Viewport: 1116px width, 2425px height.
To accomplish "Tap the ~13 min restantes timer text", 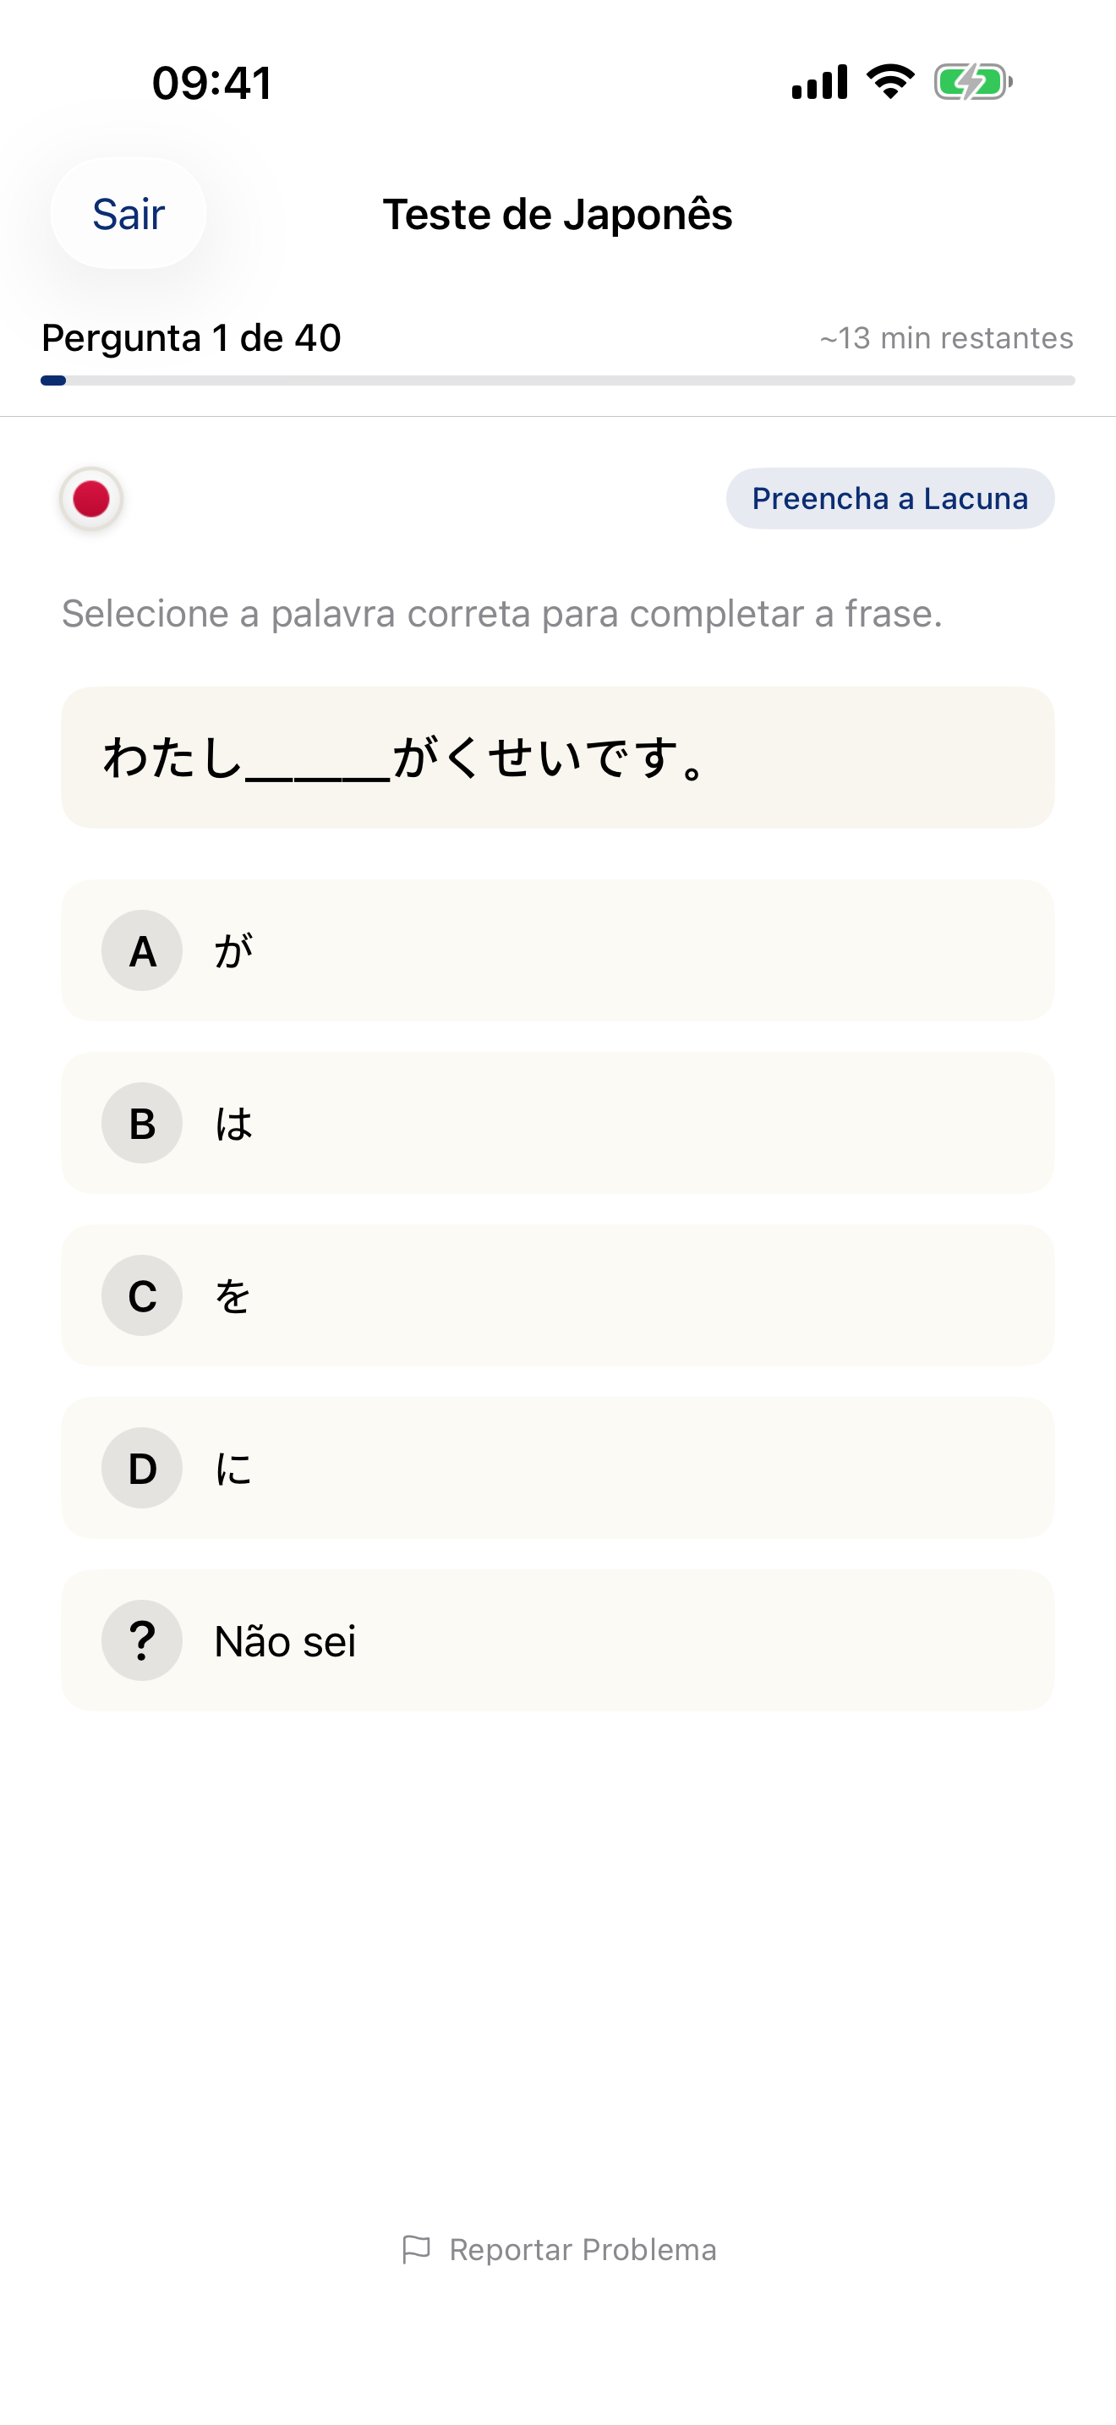I will (944, 337).
